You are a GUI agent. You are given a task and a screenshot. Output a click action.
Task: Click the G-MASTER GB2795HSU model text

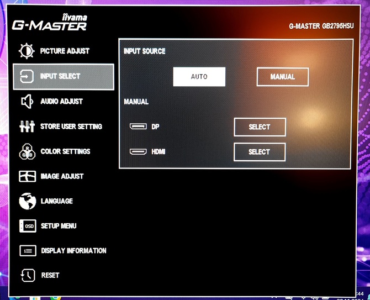coord(321,26)
